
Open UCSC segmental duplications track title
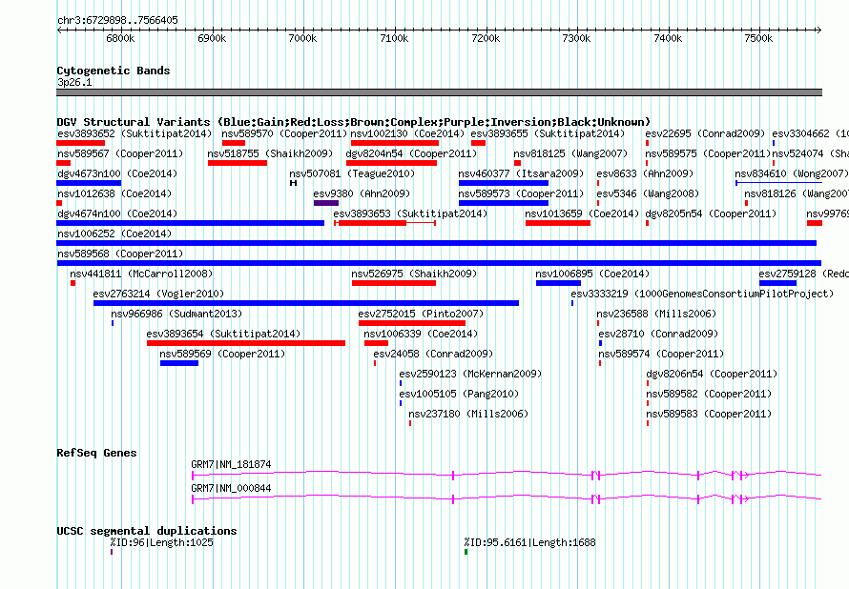pyautogui.click(x=147, y=531)
